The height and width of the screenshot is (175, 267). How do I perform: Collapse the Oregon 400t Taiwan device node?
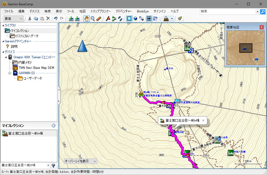pyautogui.click(x=6, y=57)
